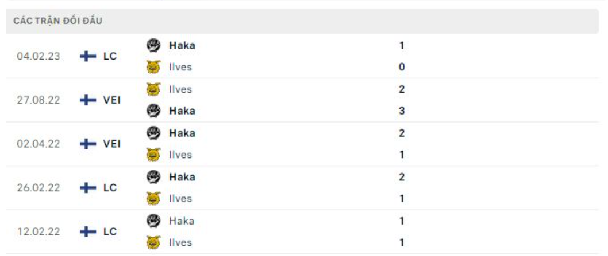Click Ilves logo in 26.02.22 match
Image resolution: width=608 pixels, height=256 pixels.
152,199
